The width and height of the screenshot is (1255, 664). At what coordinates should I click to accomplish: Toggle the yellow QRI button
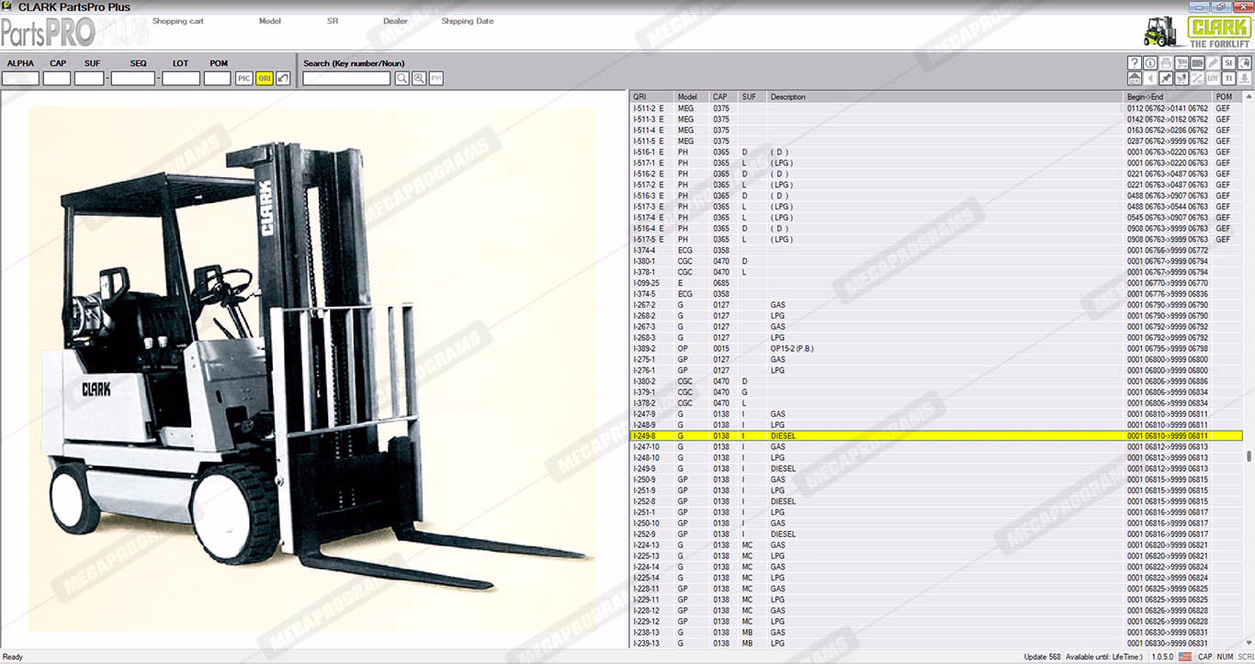(264, 79)
